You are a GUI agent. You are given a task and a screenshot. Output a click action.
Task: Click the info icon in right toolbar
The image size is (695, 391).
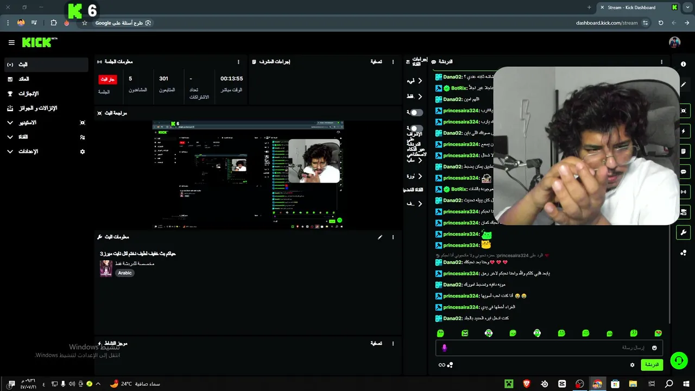click(x=683, y=64)
